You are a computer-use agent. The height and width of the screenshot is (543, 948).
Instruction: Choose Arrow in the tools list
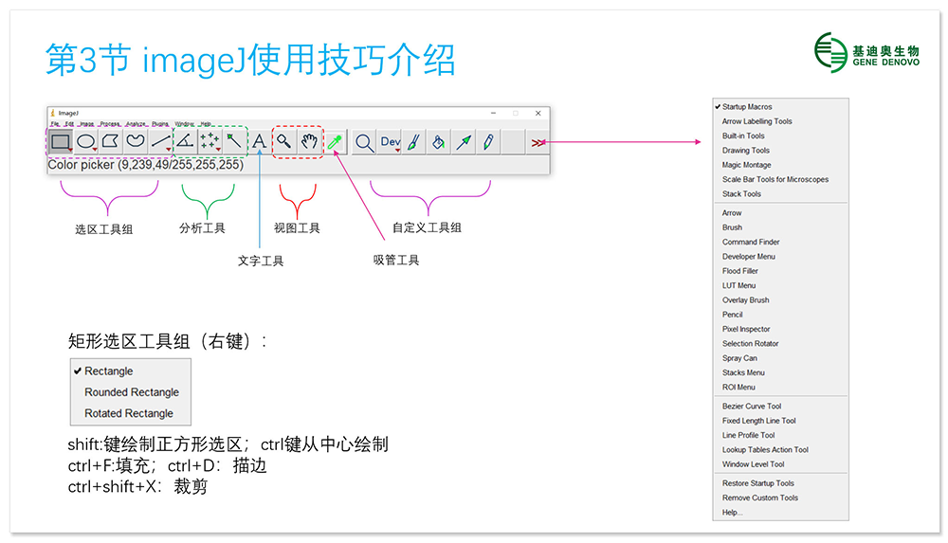[780, 213]
